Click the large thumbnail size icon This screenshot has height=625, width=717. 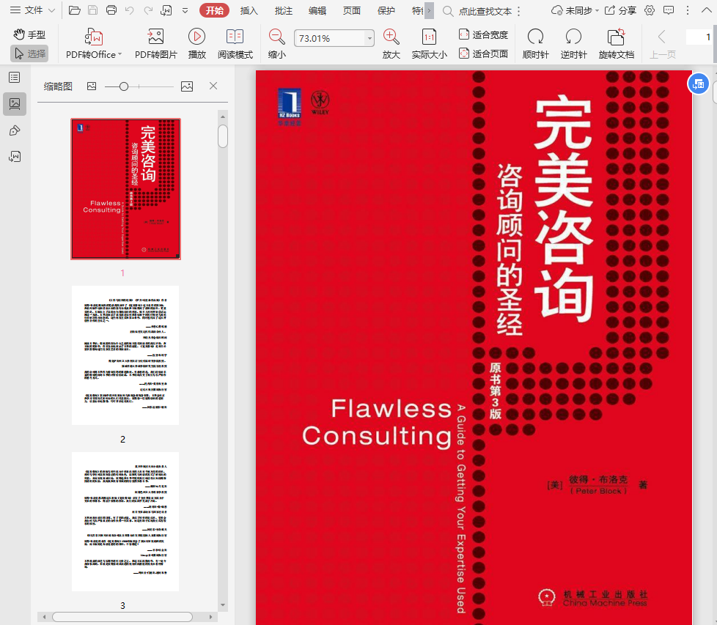[x=186, y=86]
